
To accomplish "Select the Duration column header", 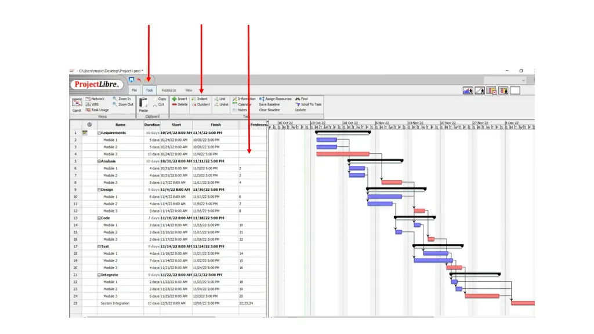I will point(151,125).
